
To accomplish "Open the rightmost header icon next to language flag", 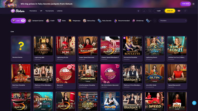I will [185, 11].
